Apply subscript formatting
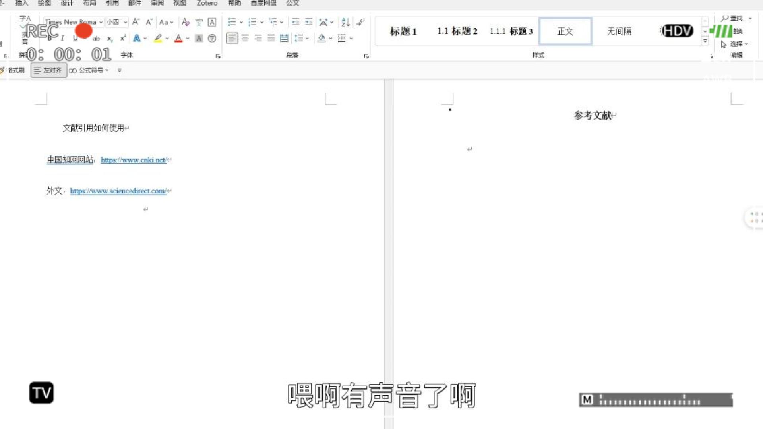 tap(110, 39)
